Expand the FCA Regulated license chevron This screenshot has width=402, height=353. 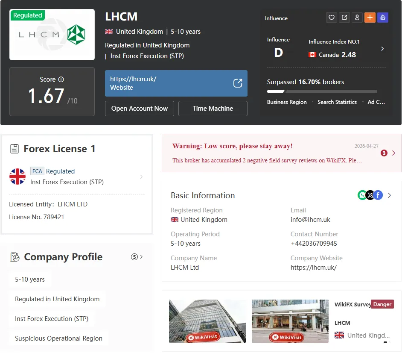141,176
